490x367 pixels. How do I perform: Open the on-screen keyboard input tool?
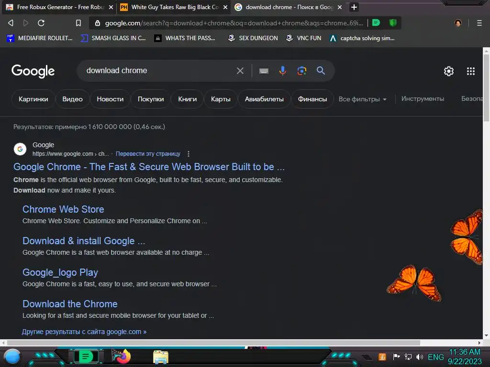[264, 71]
